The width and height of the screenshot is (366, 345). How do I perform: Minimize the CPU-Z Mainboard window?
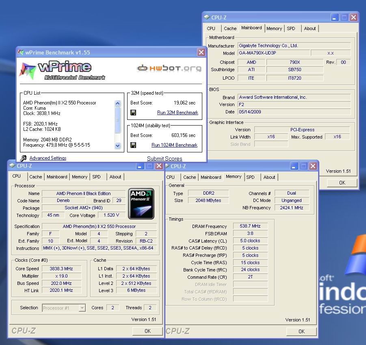point(334,17)
